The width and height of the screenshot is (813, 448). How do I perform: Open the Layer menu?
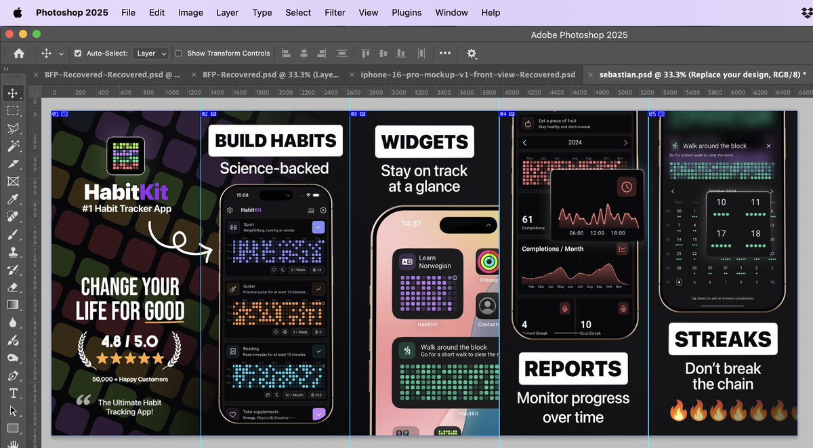tap(227, 12)
